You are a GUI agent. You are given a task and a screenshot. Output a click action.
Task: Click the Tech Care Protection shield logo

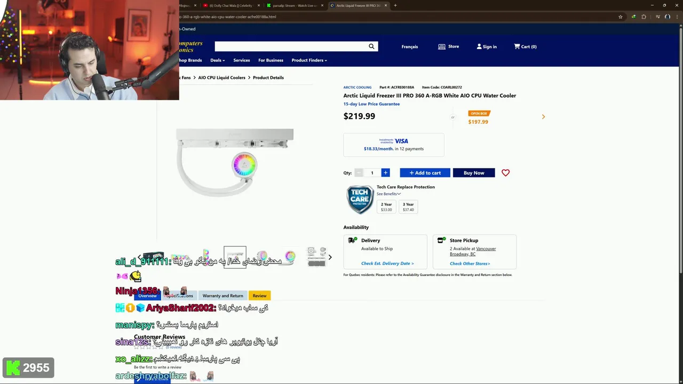pyautogui.click(x=360, y=199)
